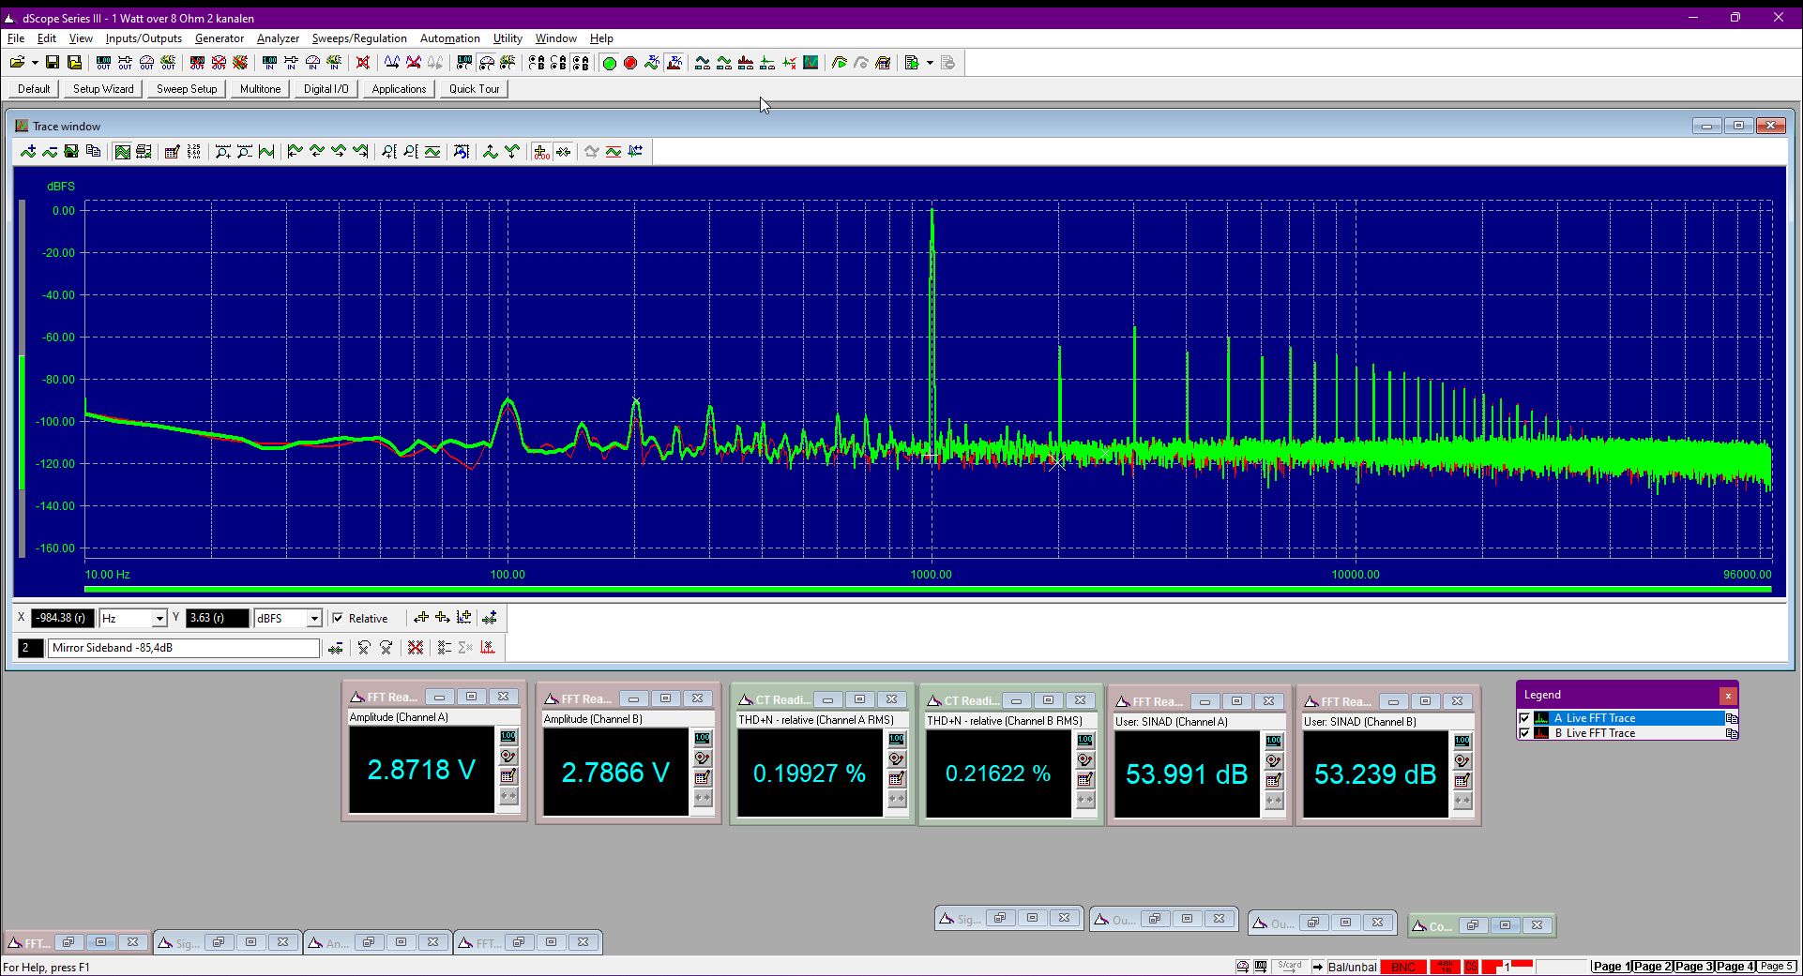Switch to Page 5 tab in status bar
Screen dimensions: 1803x976
coord(1776,967)
